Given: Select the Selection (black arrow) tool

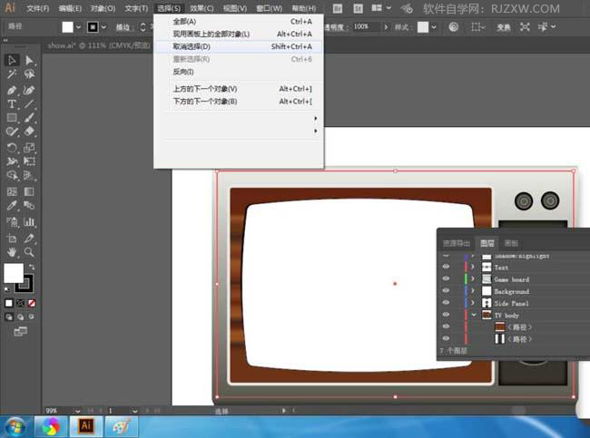Looking at the screenshot, I should pyautogui.click(x=12, y=61).
